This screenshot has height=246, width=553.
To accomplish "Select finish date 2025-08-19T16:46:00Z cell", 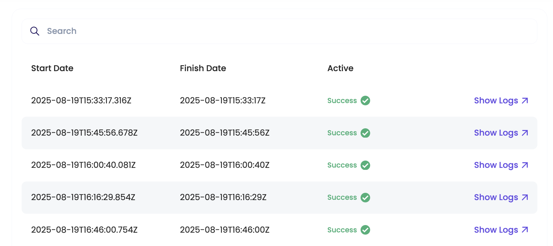I will tap(225, 230).
